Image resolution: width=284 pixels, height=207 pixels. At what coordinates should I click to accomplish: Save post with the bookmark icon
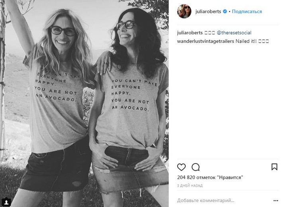click(274, 167)
